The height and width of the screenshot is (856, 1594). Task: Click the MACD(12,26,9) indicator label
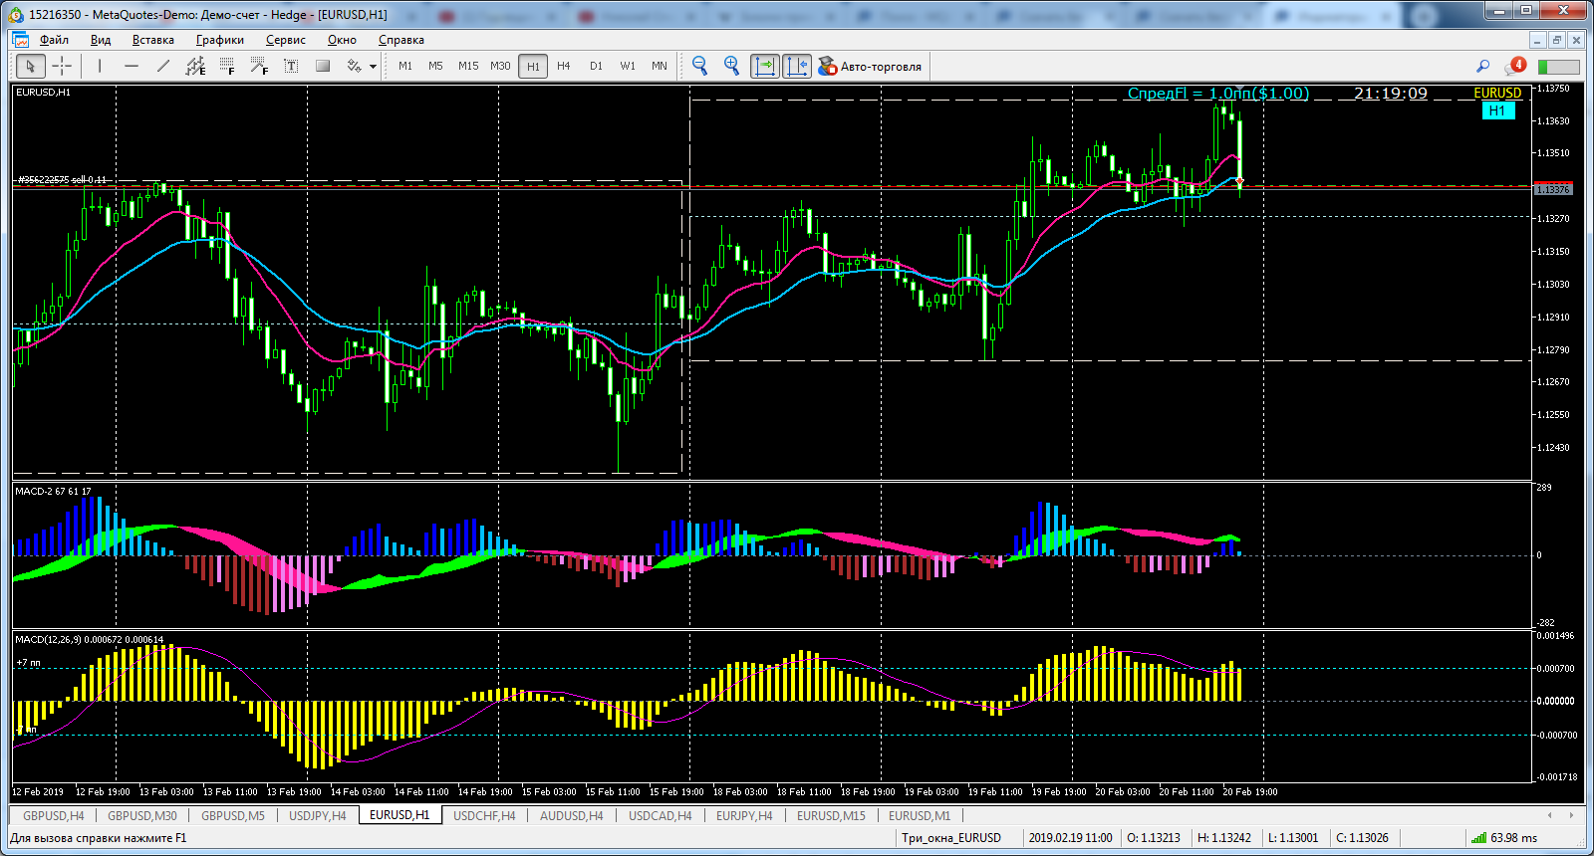point(89,640)
